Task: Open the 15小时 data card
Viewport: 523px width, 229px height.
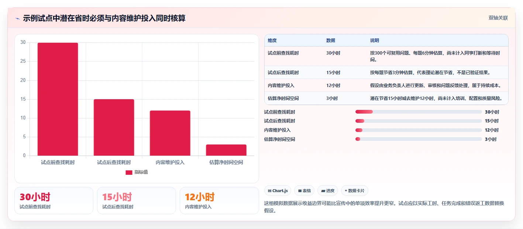Action: [x=137, y=201]
